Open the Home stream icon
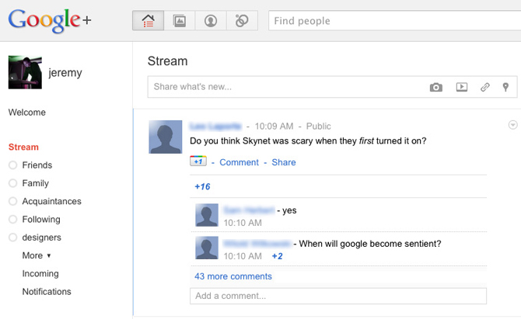 point(149,20)
